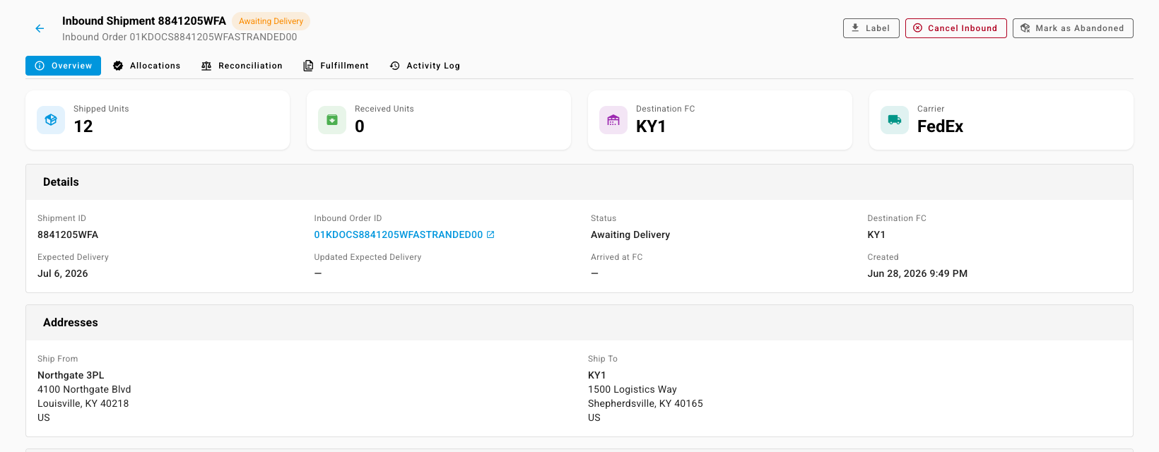The width and height of the screenshot is (1159, 452).
Task: Click the Expected Delivery date Jul 6, 2026
Action: pyautogui.click(x=63, y=273)
